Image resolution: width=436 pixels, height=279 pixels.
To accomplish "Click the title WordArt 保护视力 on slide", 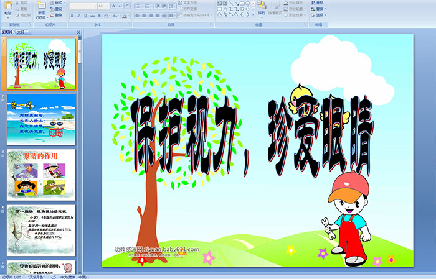I will pyautogui.click(x=184, y=135).
